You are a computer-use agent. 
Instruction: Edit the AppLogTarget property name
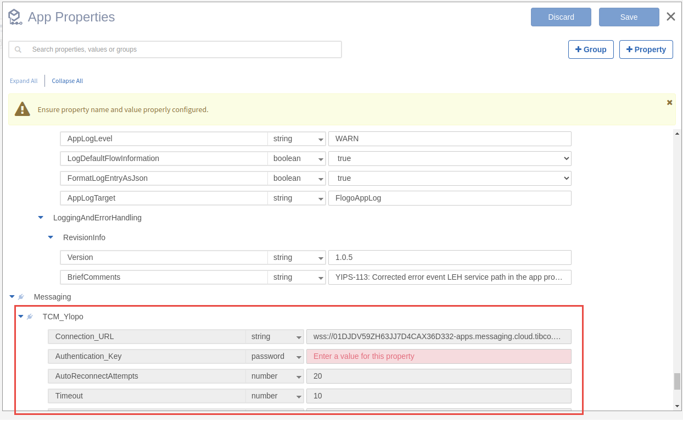pos(164,198)
